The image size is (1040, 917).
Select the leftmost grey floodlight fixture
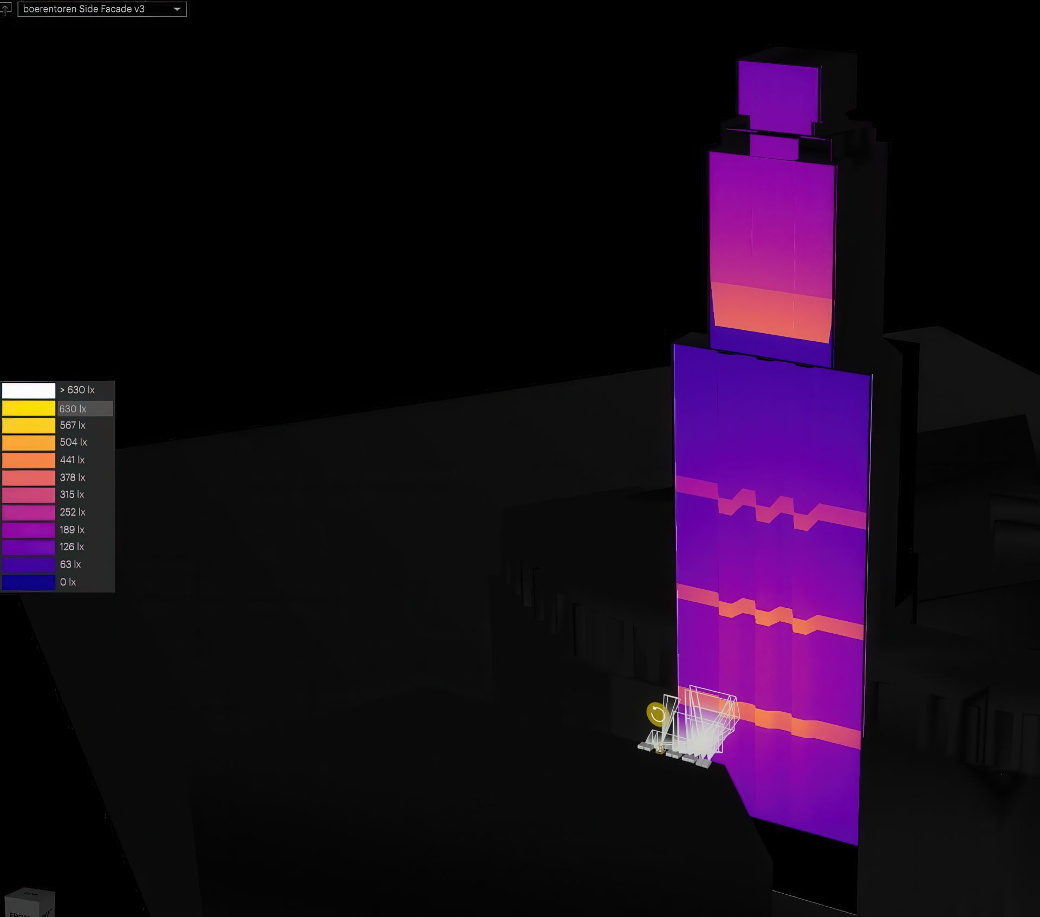(x=641, y=746)
